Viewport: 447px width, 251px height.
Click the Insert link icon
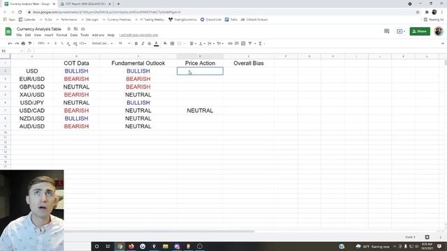(230, 43)
